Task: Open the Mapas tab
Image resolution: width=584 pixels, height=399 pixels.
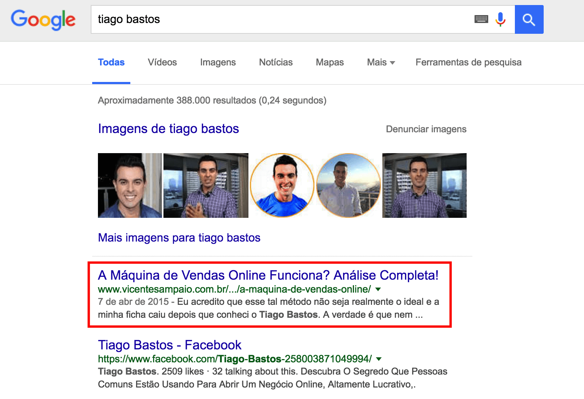Action: click(330, 63)
